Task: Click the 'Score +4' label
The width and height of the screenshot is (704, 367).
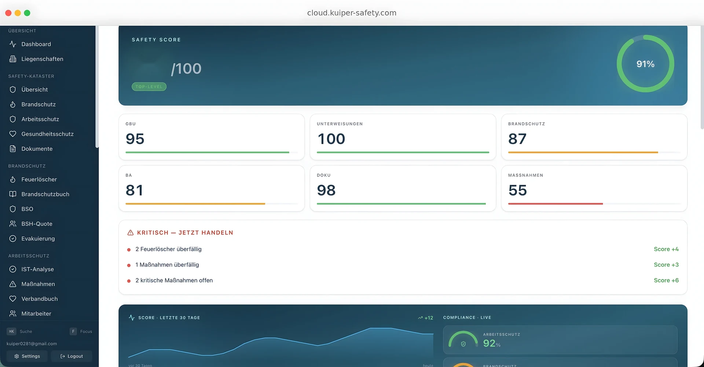Action: pos(666,249)
